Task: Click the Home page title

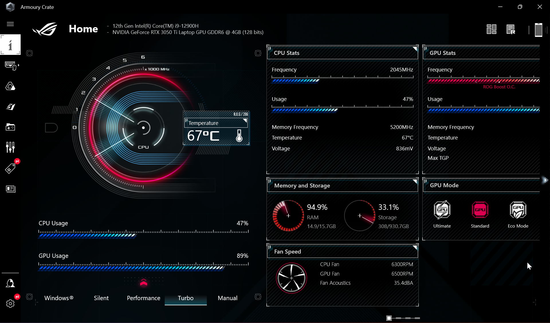Action: [x=83, y=29]
